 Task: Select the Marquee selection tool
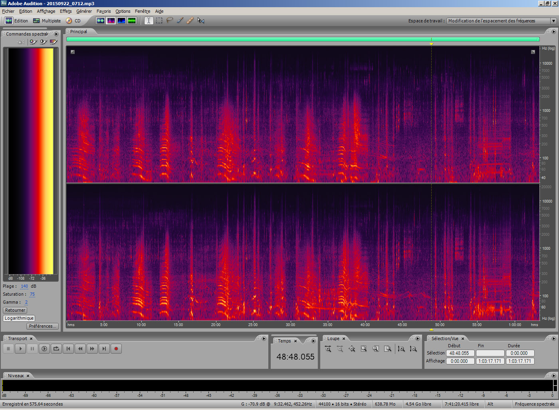point(159,20)
